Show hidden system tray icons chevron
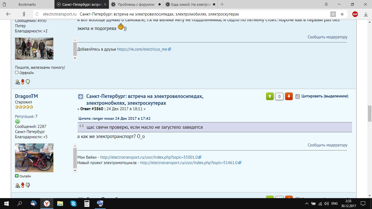The height and width of the screenshot is (209, 372). tap(307, 204)
